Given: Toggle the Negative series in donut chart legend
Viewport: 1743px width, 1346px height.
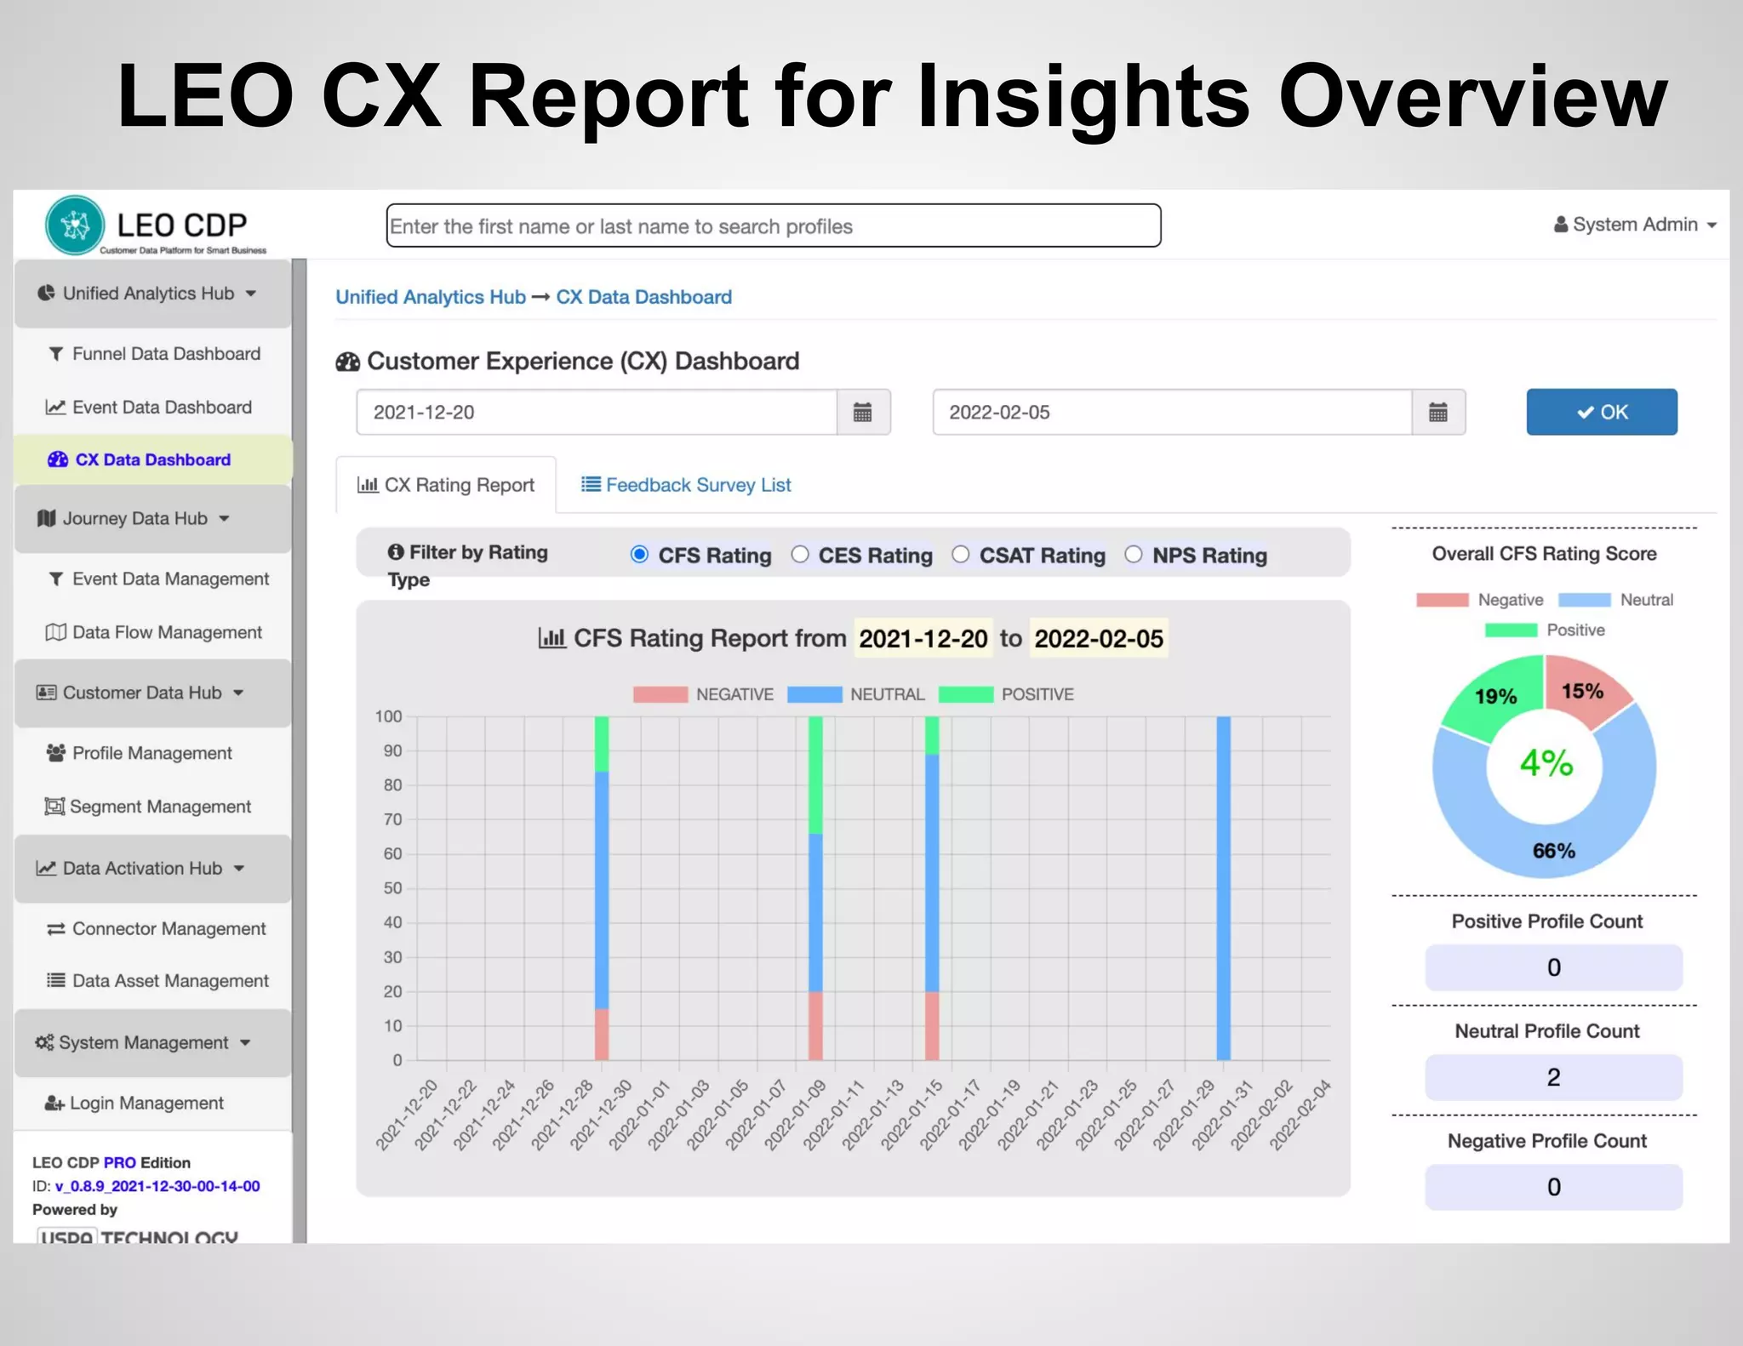Looking at the screenshot, I should pos(1480,600).
